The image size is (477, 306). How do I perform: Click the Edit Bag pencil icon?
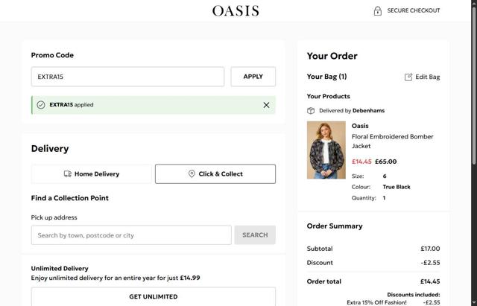pyautogui.click(x=408, y=77)
